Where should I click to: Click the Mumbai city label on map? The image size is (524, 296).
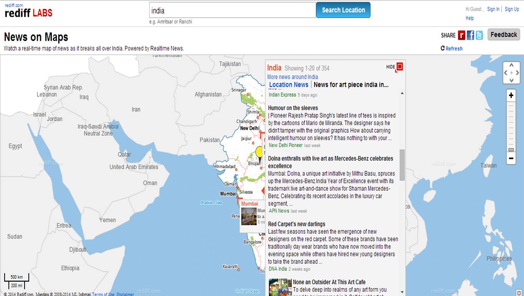click(228, 194)
